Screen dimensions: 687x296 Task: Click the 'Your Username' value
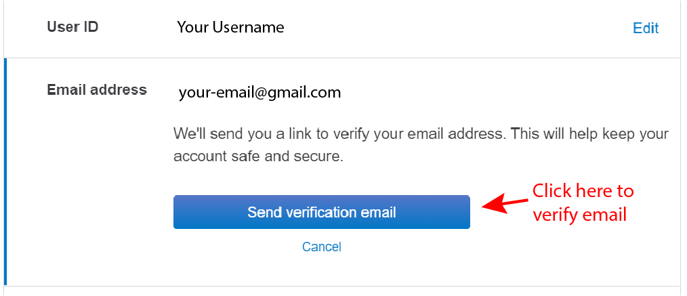click(230, 27)
